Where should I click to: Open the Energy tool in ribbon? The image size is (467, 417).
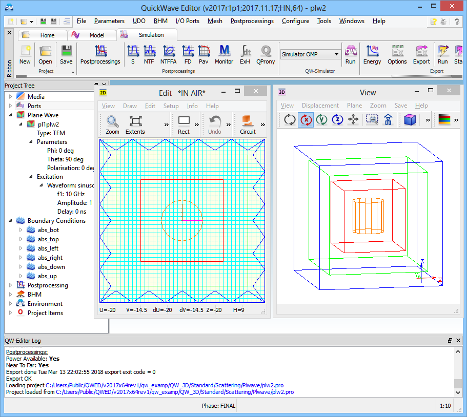click(372, 55)
